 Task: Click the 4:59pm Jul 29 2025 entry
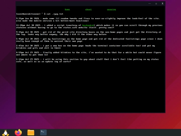pyautogui.click(x=88, y=54)
